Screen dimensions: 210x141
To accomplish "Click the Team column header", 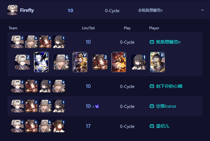I will point(13,28).
